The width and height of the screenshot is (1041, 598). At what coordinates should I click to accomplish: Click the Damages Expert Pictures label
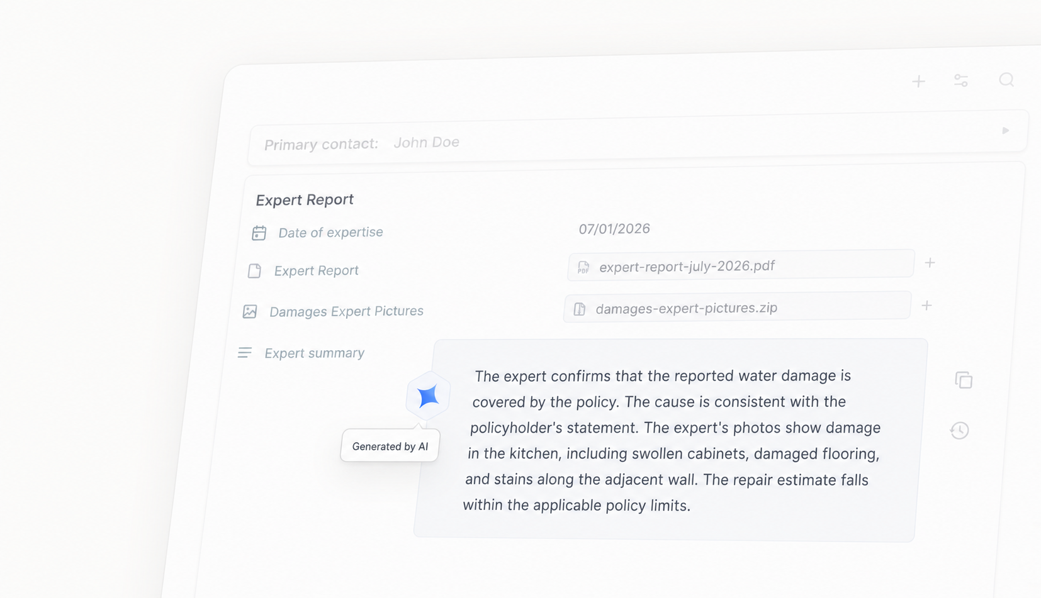click(x=346, y=311)
